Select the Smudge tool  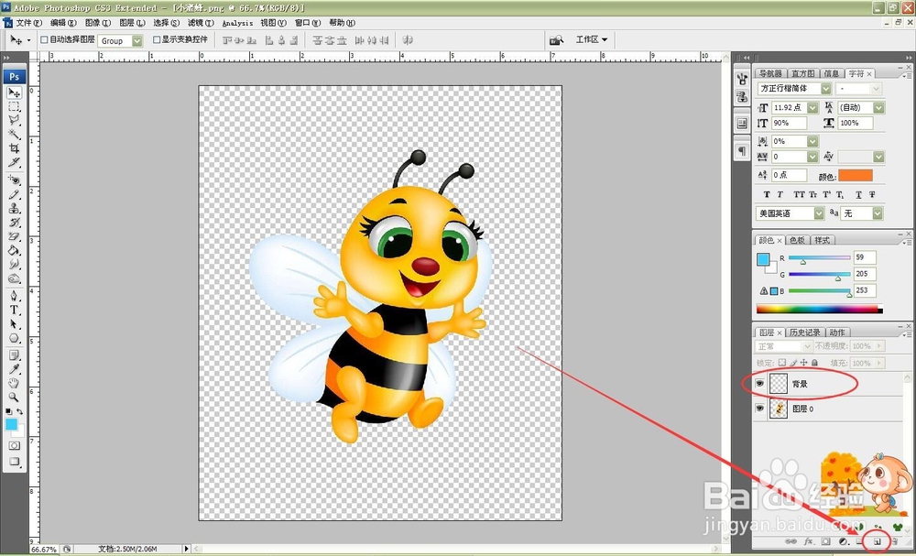point(14,265)
